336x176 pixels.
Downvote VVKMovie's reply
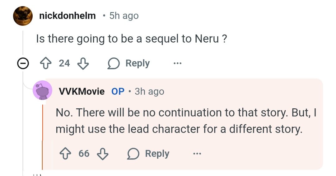tap(103, 154)
